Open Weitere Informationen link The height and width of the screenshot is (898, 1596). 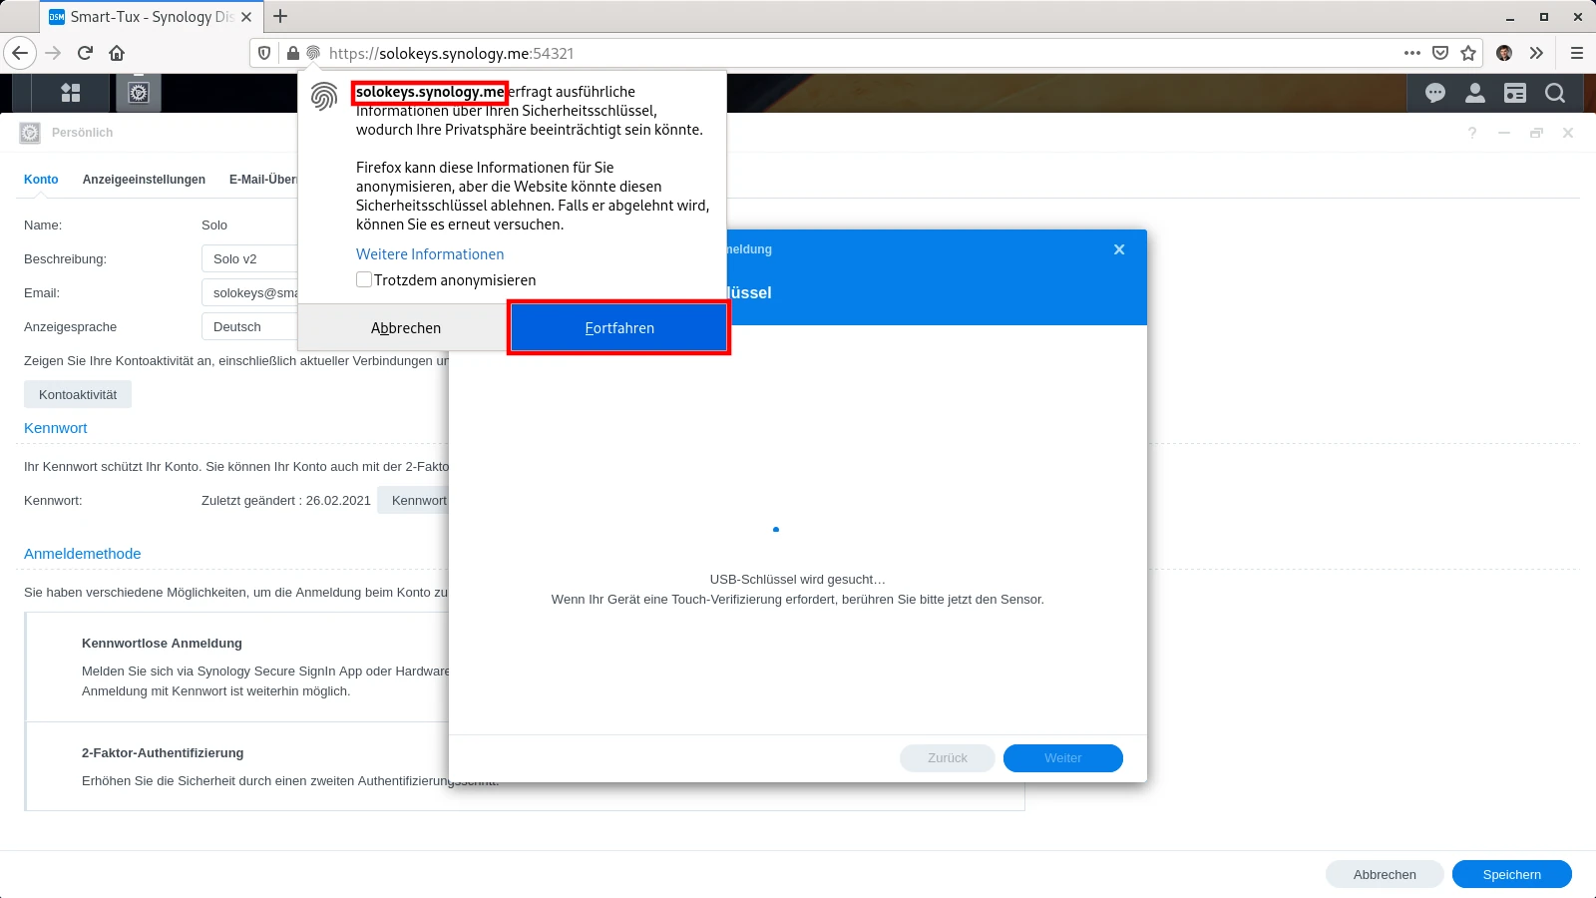coord(430,254)
